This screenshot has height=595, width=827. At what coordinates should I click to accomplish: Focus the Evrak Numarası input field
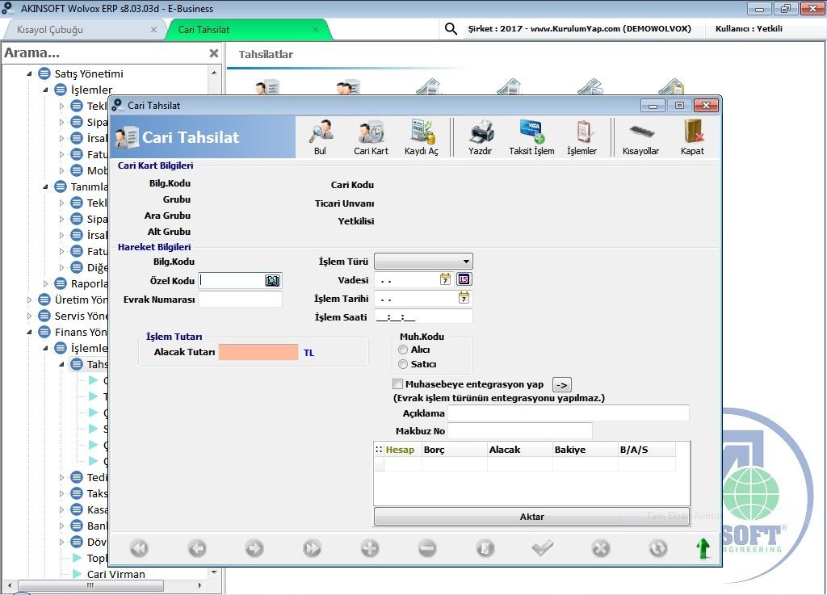(240, 300)
